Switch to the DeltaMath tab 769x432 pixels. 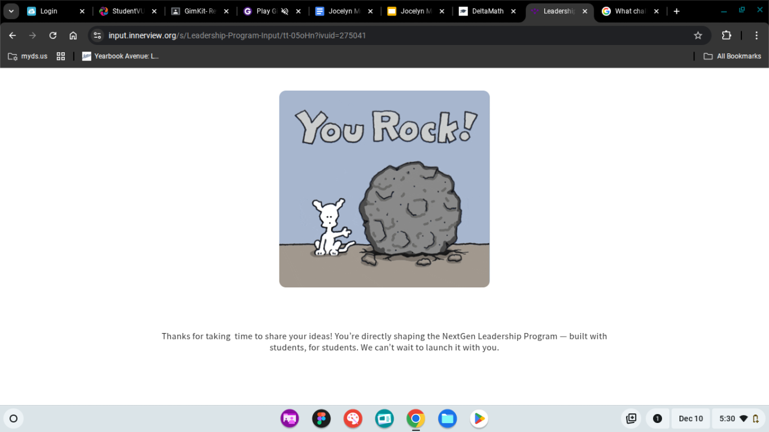pyautogui.click(x=487, y=11)
